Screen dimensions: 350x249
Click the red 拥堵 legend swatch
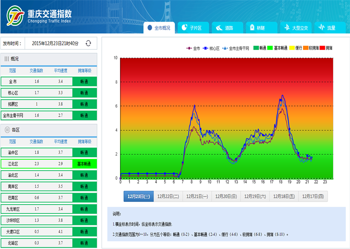click(322, 48)
